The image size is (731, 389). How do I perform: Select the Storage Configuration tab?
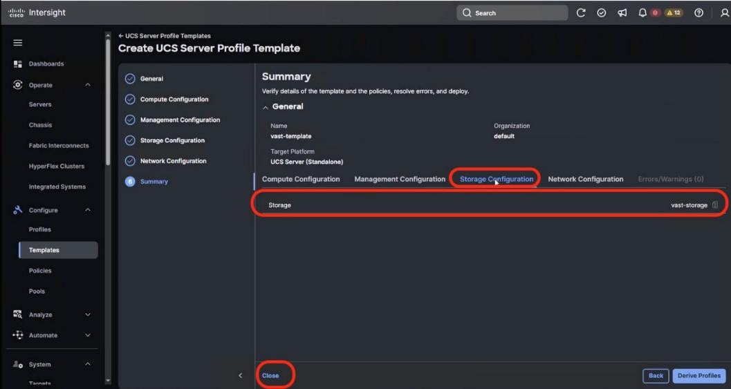497,179
